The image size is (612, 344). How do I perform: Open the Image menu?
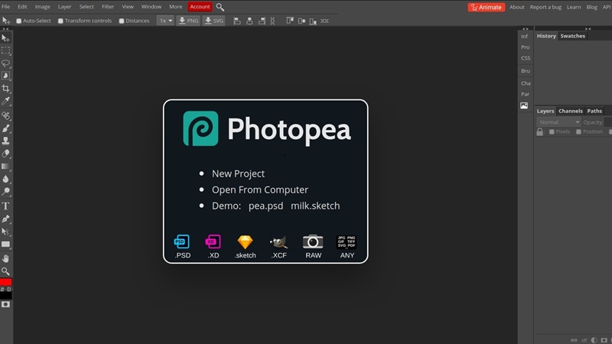point(42,7)
